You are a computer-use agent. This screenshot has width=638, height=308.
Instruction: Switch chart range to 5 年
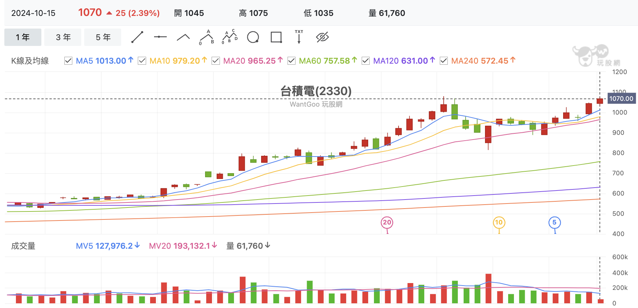click(103, 37)
